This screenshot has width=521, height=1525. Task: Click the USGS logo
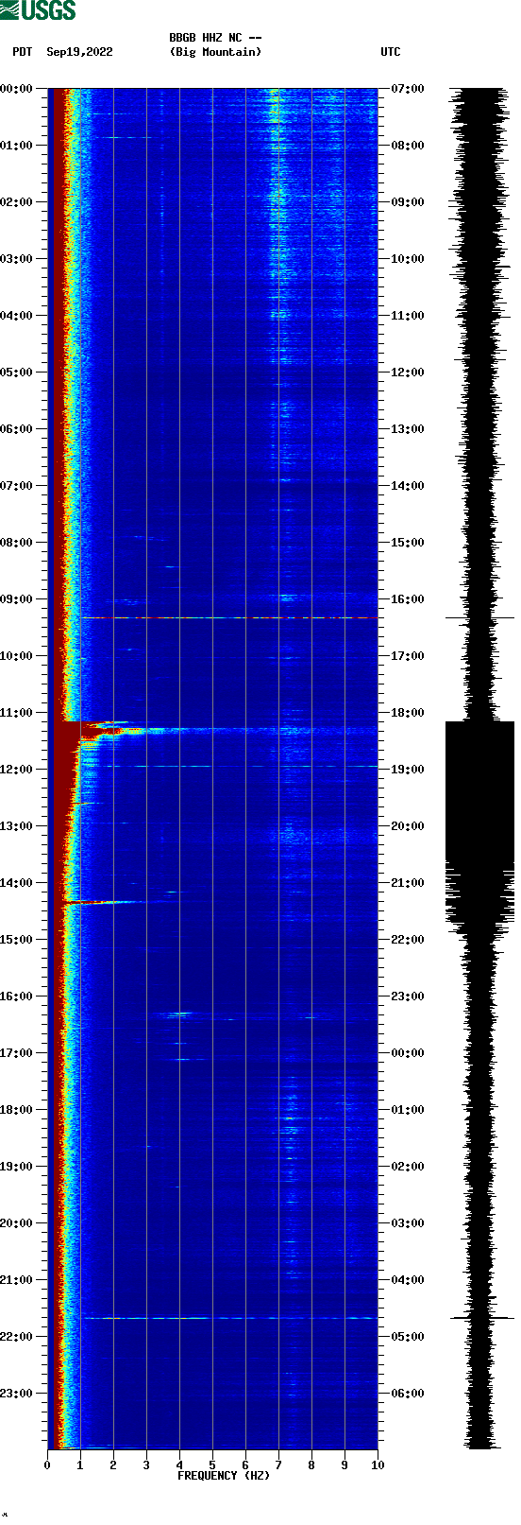[38, 10]
